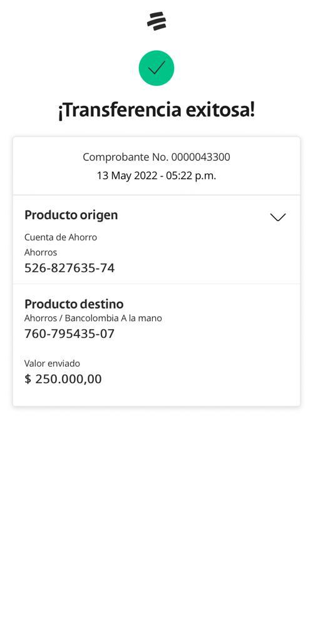Click the dollar sign in the amount

[28, 379]
